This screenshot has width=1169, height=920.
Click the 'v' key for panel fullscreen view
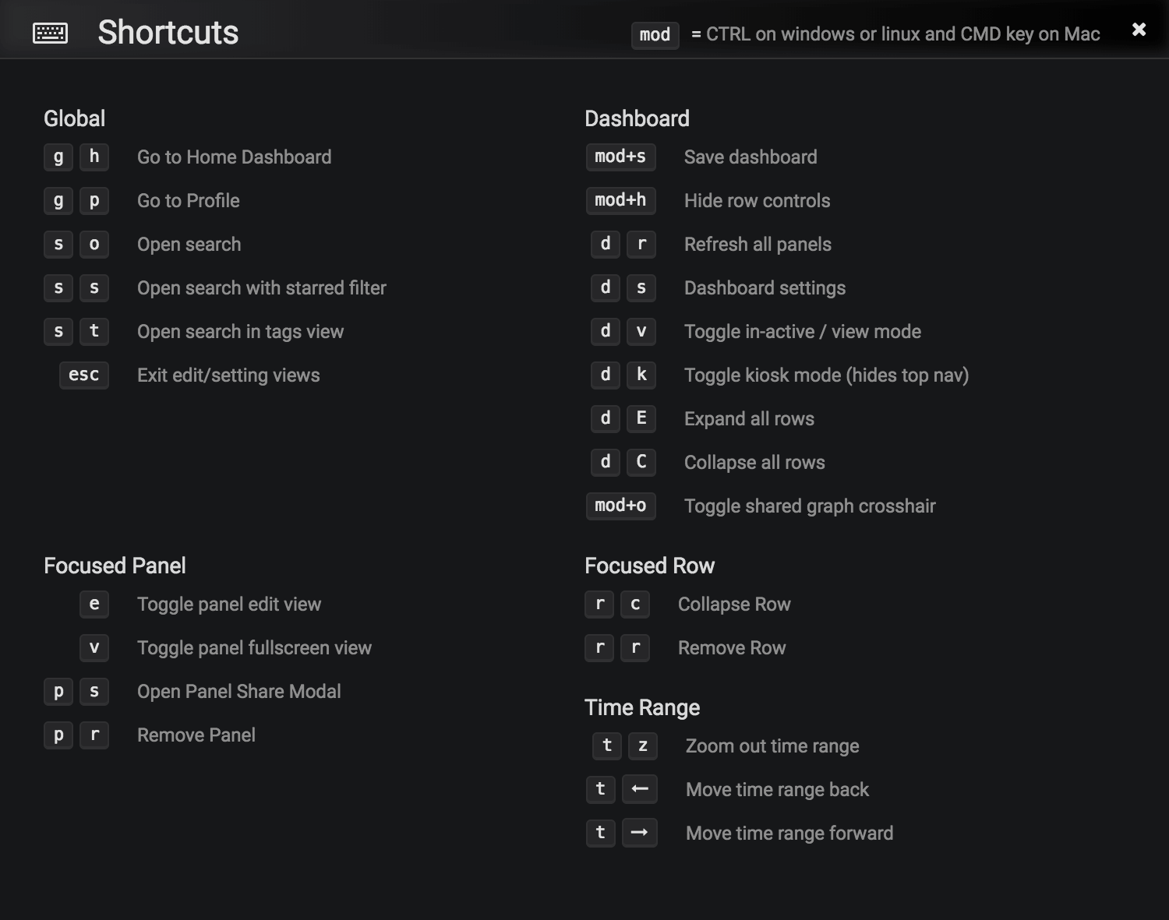pyautogui.click(x=94, y=647)
